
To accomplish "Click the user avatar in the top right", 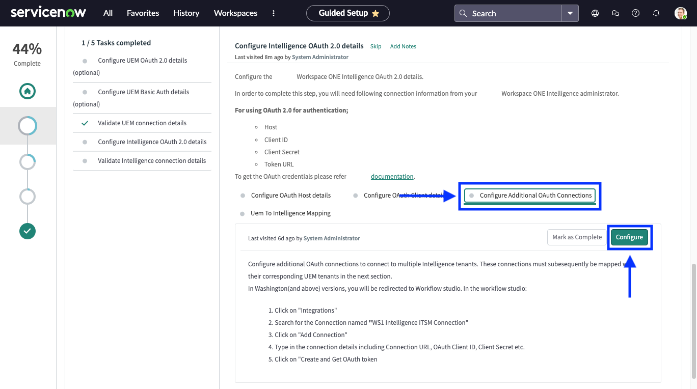I will click(680, 13).
